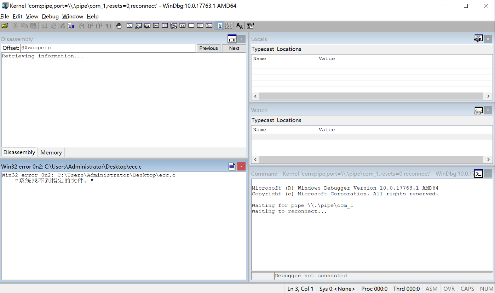Open the Locals window toolbar icon
Viewport: 495px width, 293px height.
point(147,26)
